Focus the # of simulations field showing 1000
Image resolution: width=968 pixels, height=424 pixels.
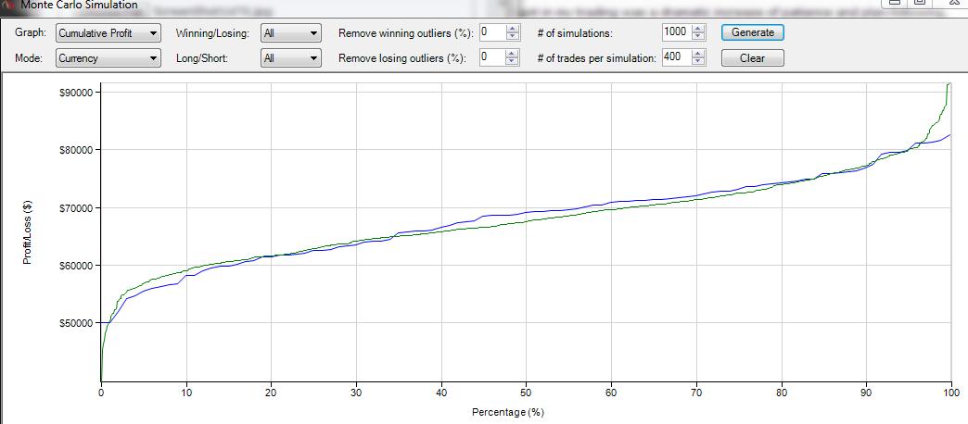tap(677, 32)
